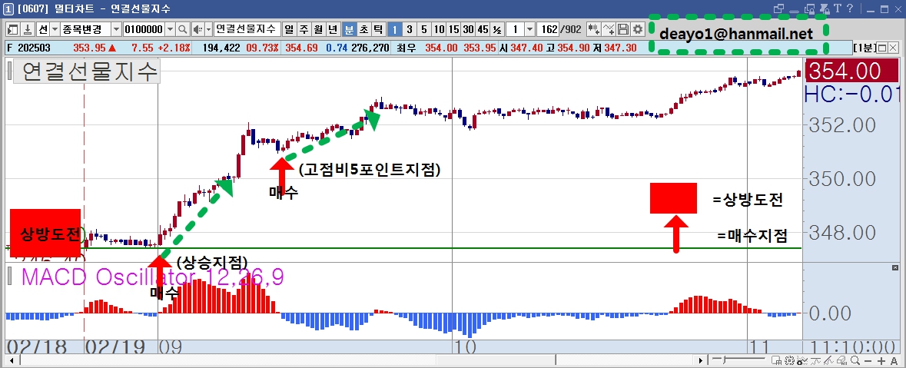
Task: Click the add indicator line icon
Action: [609, 29]
